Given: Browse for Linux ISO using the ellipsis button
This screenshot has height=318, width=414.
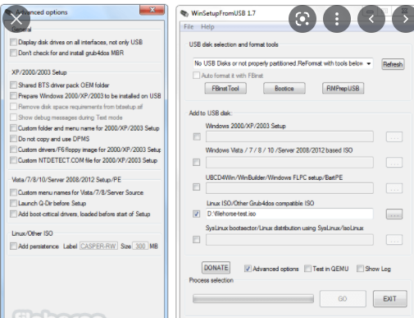Looking at the screenshot, I should (394, 214).
